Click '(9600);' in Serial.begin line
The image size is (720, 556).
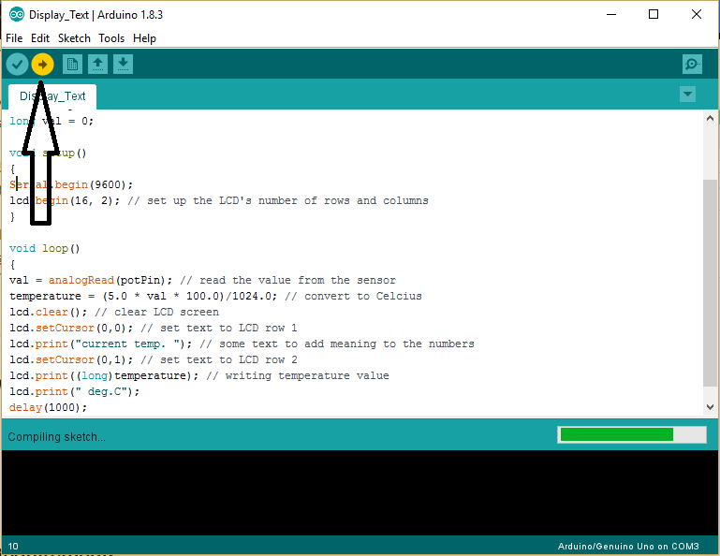point(111,184)
